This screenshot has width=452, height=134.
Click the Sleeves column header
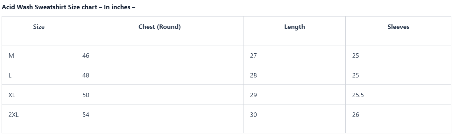[398, 27]
